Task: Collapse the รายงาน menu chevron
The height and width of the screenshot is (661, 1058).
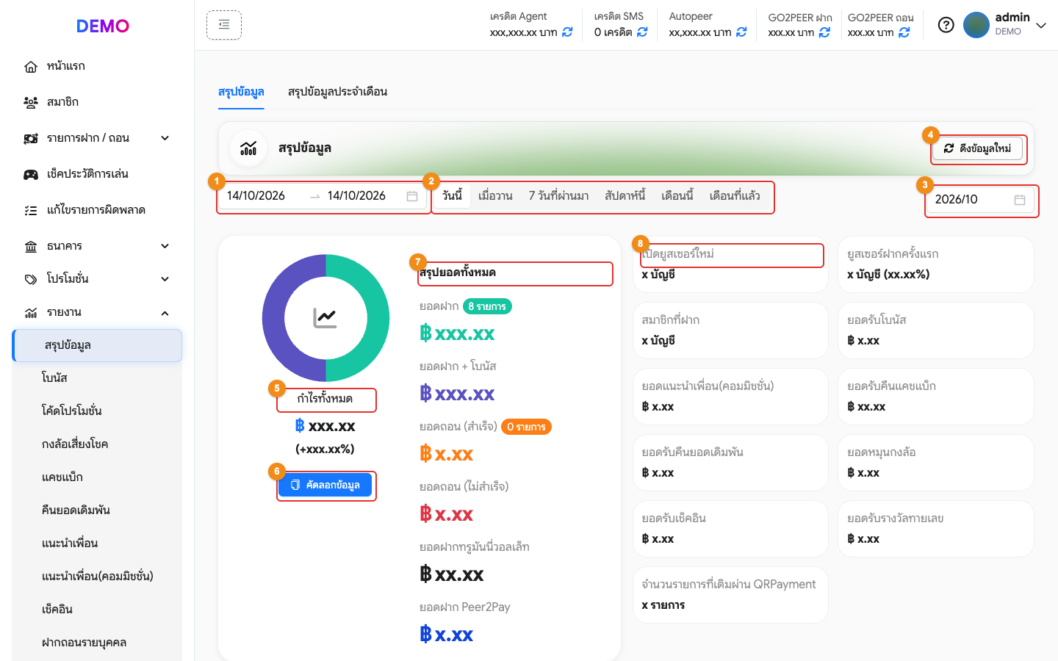Action: pos(165,313)
